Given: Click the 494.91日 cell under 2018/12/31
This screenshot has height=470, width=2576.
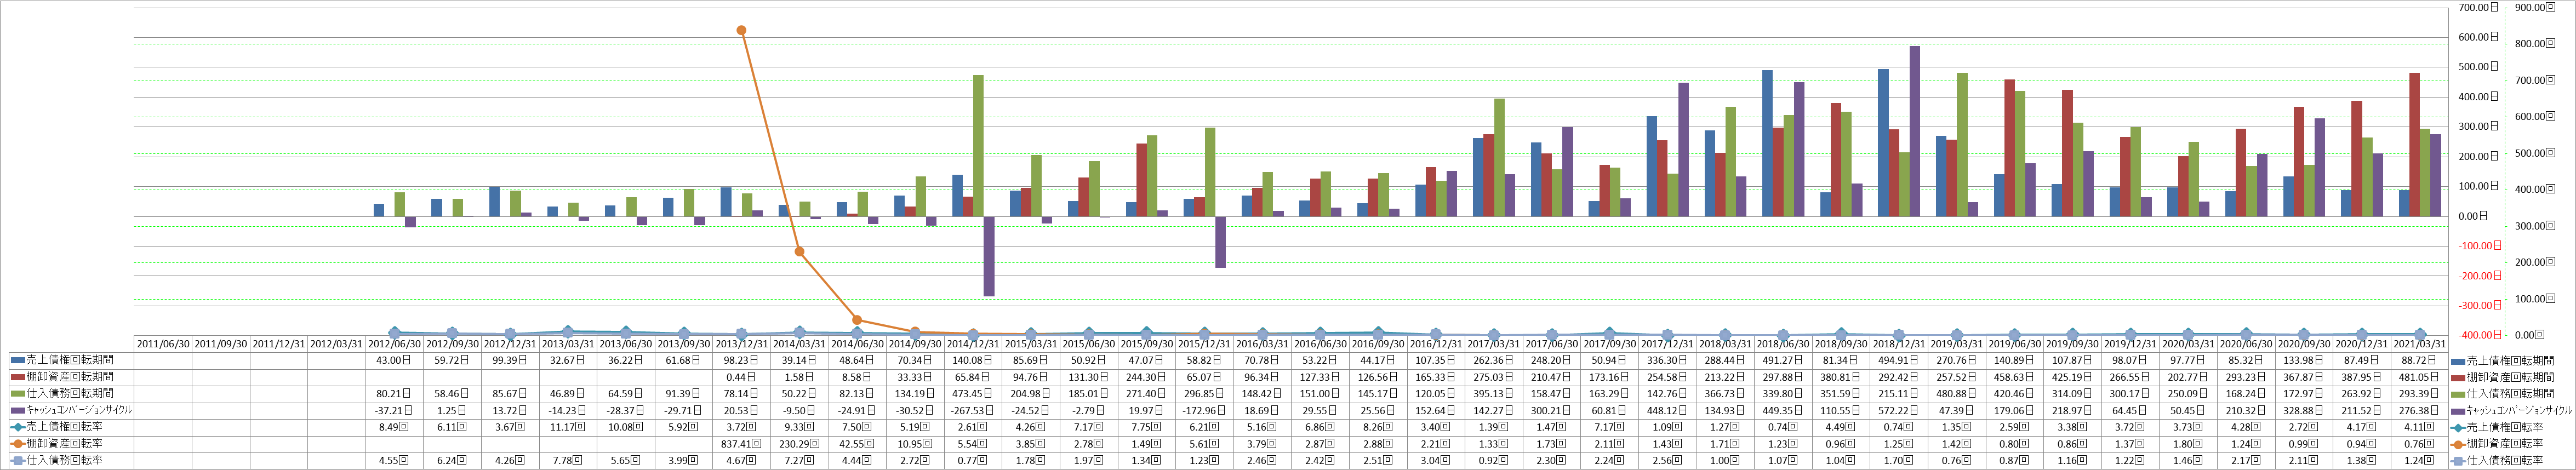Looking at the screenshot, I should (x=1899, y=360).
